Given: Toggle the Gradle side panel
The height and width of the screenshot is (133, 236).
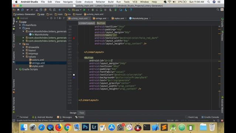Looking at the screenshot, I should [222, 23].
